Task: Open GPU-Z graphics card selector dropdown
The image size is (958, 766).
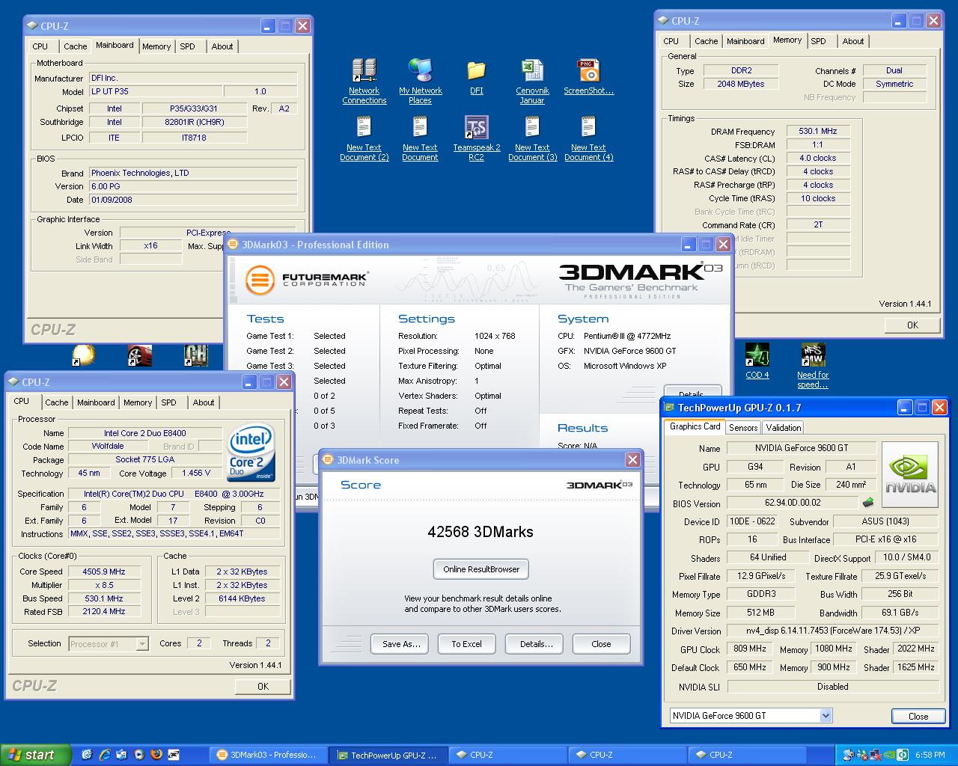Action: click(x=826, y=716)
